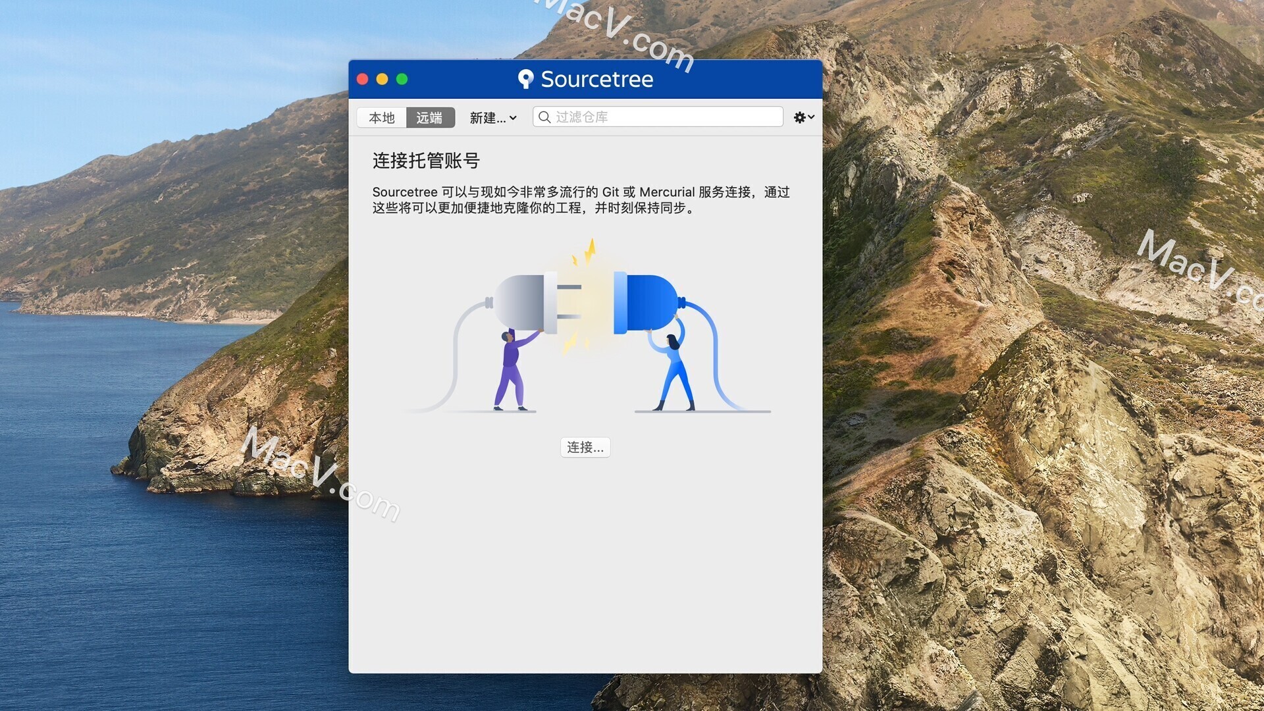Click the magnifier icon in search field
This screenshot has width=1264, height=711.
[x=544, y=117]
